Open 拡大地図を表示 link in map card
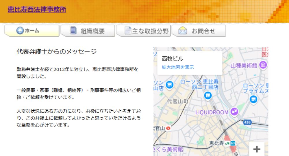This screenshot has width=289, height=156. coord(178,67)
